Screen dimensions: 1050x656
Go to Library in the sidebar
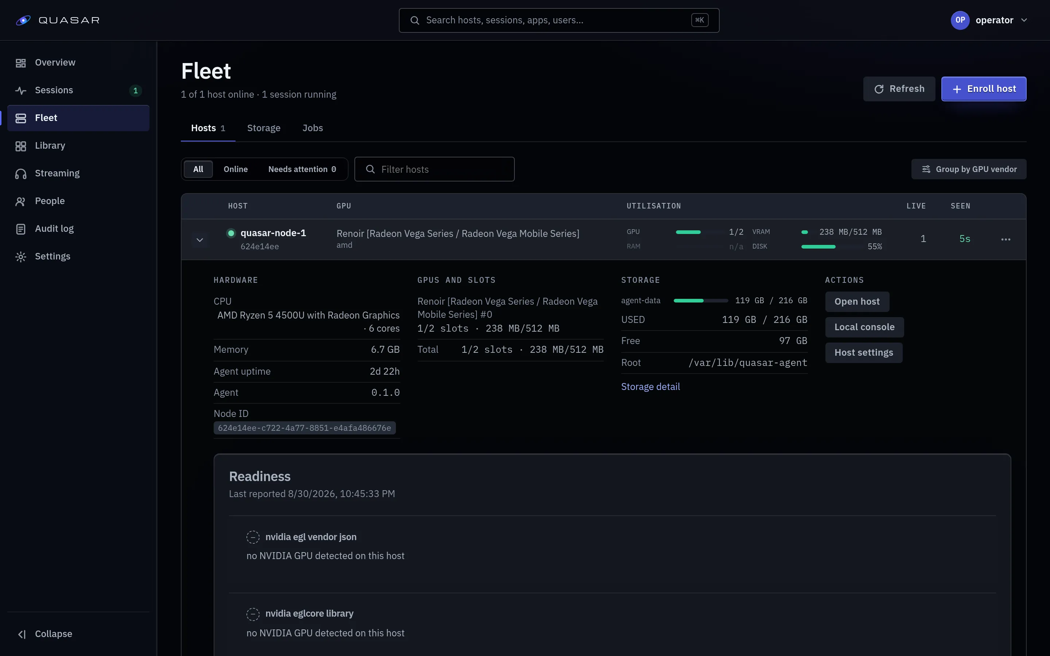(x=78, y=146)
